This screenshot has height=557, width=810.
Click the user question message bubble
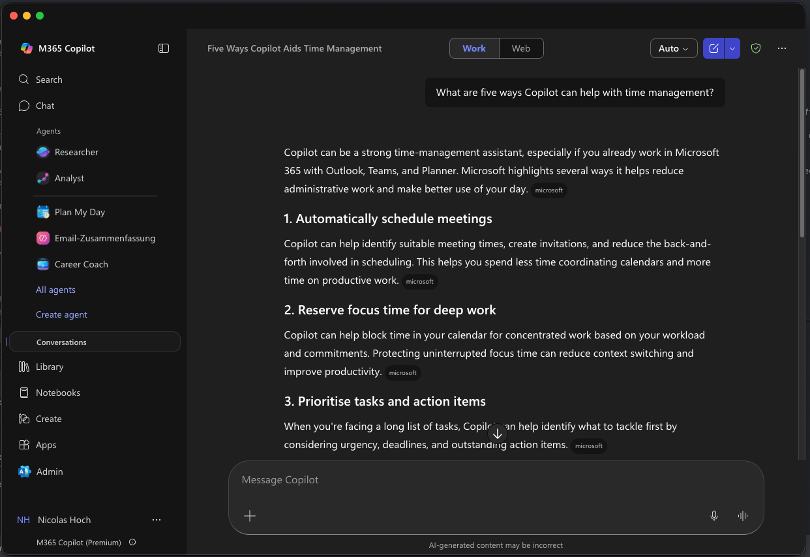point(575,93)
